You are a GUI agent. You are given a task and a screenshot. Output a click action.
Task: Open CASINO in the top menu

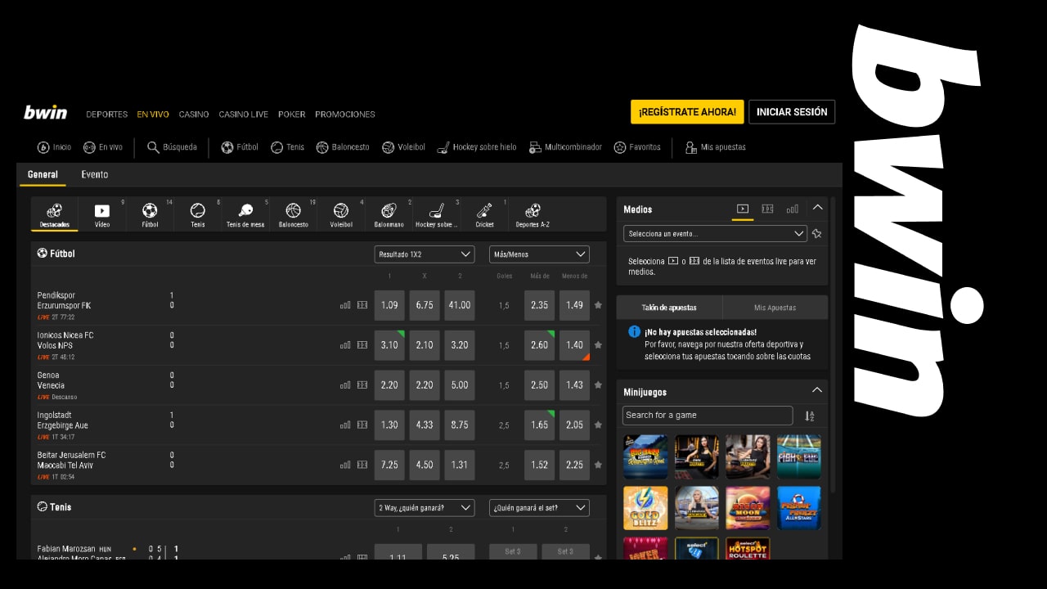click(194, 115)
